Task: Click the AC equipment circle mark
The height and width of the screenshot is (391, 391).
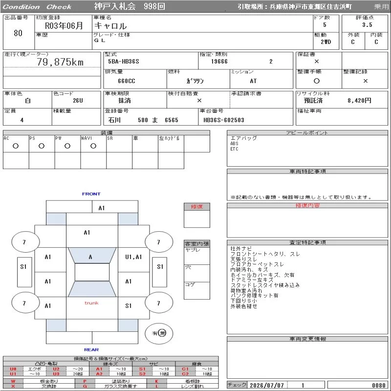Action: point(16,146)
